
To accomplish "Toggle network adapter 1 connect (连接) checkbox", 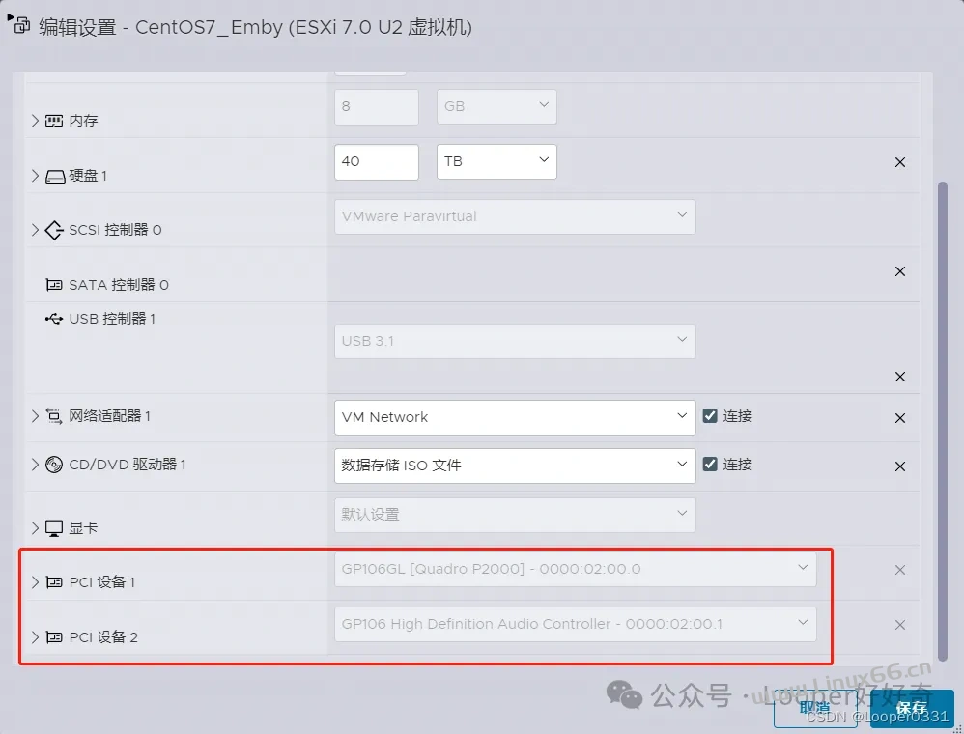I will [710, 416].
